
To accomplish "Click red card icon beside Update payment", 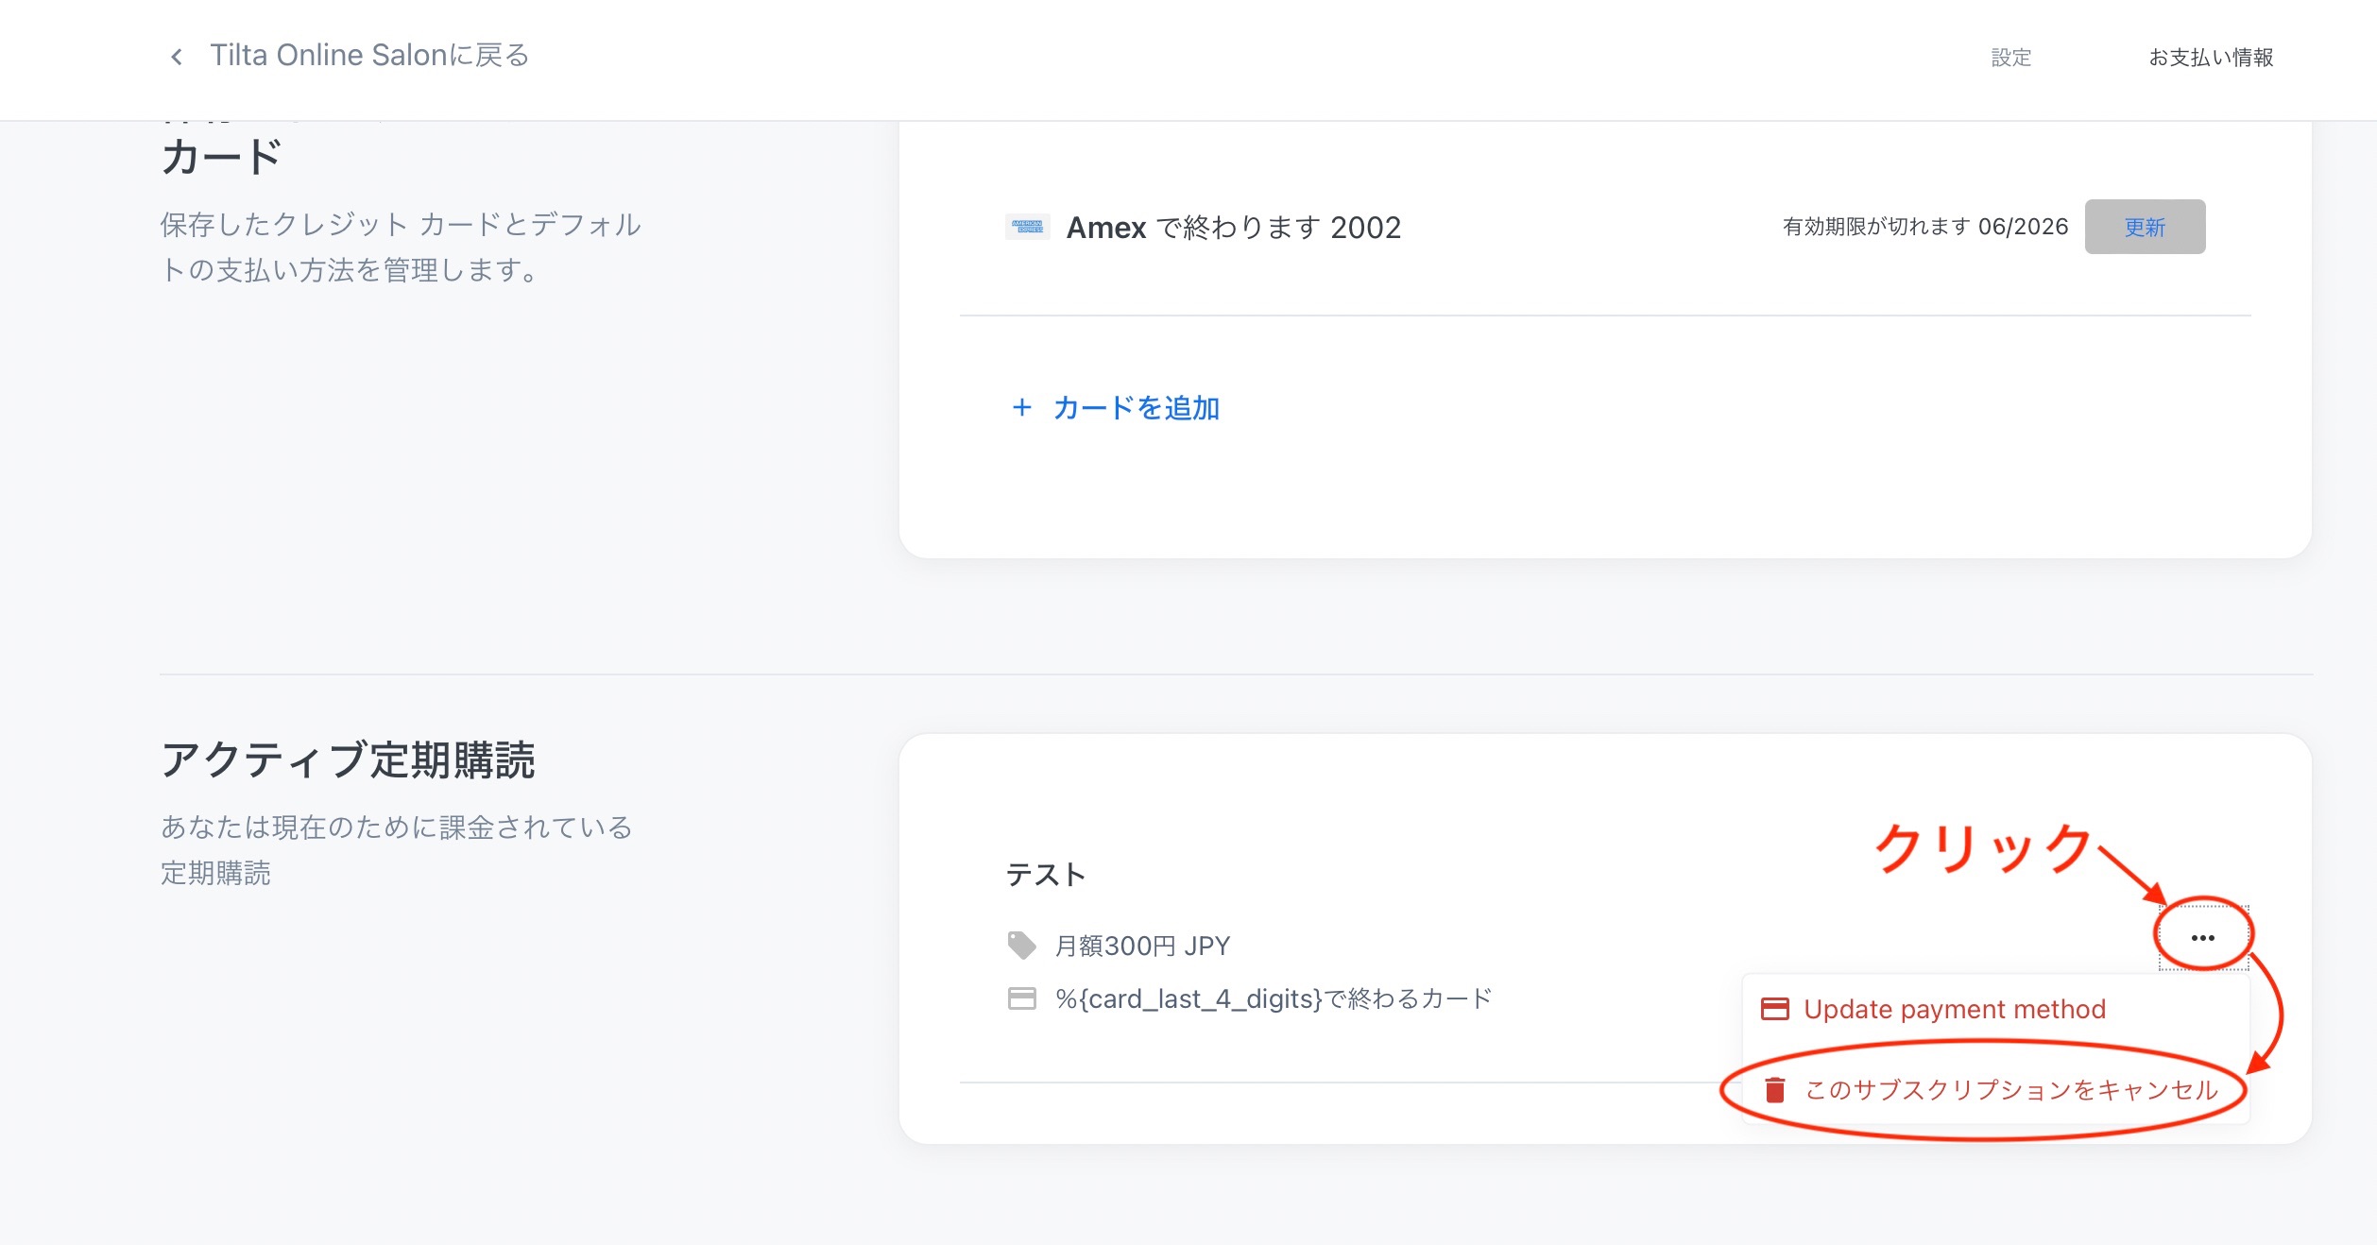I will point(1774,1009).
